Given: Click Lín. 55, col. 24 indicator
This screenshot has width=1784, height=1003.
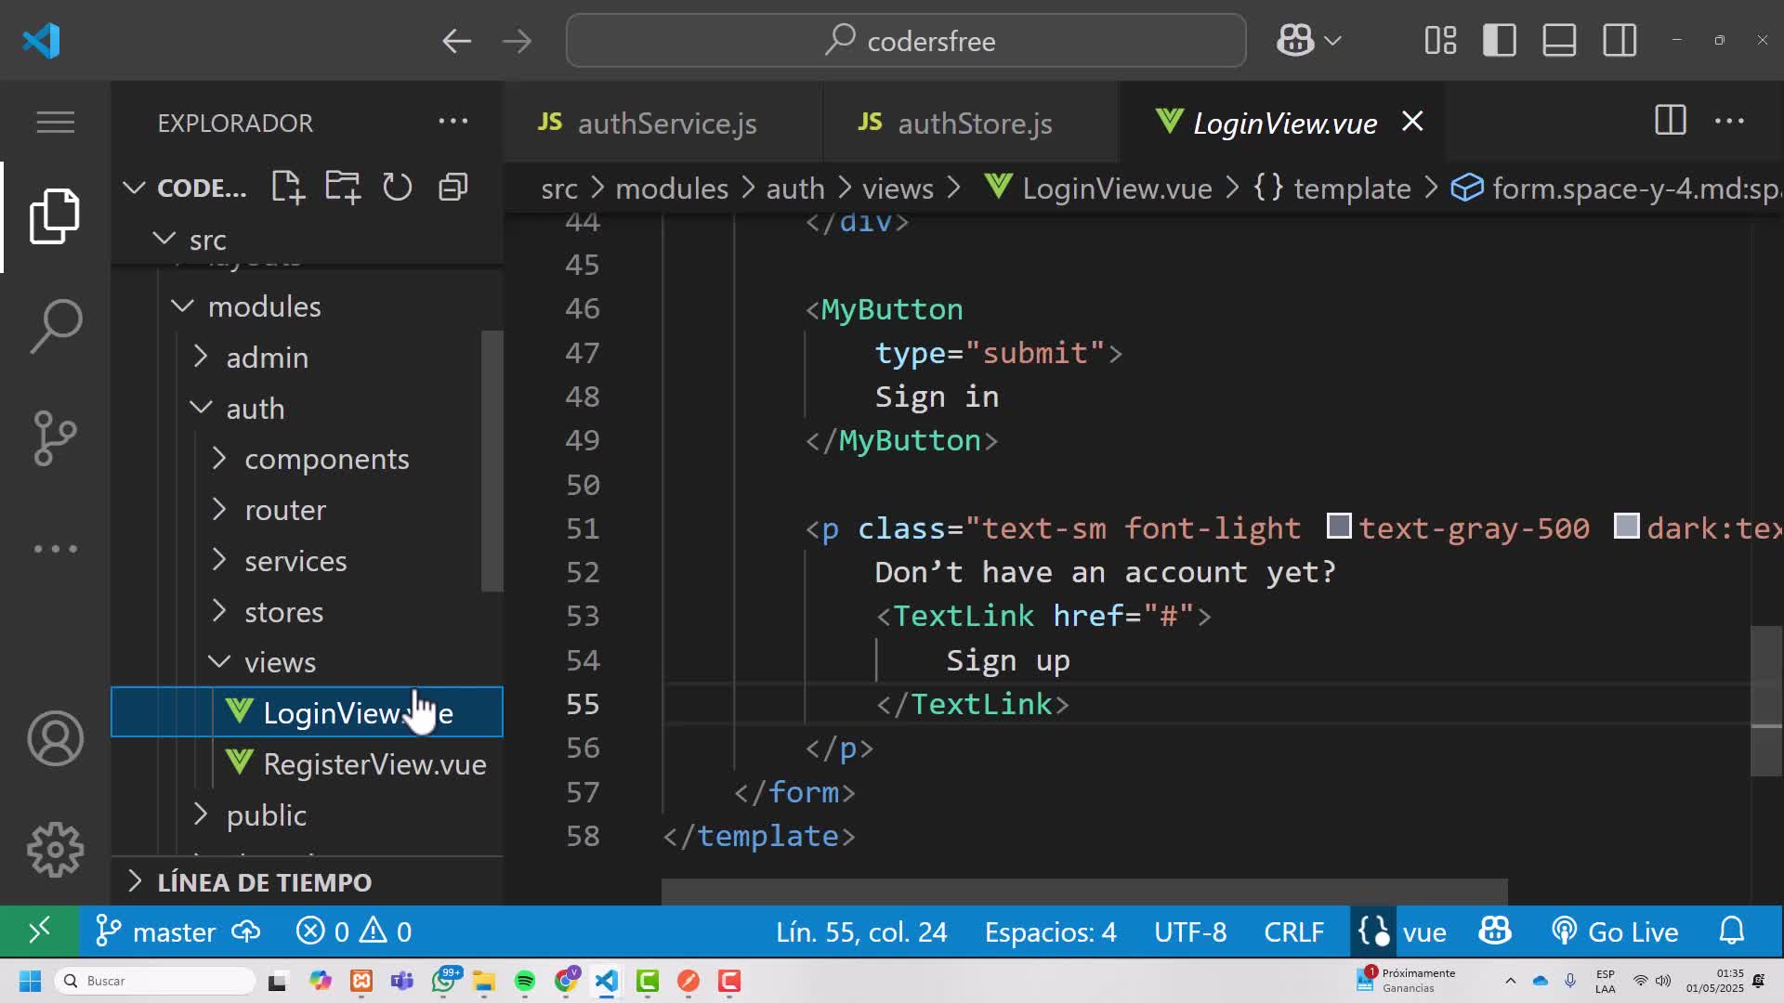Looking at the screenshot, I should (861, 931).
